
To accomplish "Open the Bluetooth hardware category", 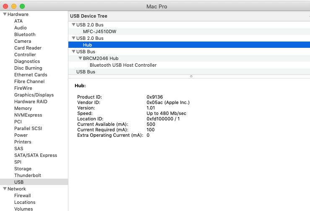I will coord(25,34).
